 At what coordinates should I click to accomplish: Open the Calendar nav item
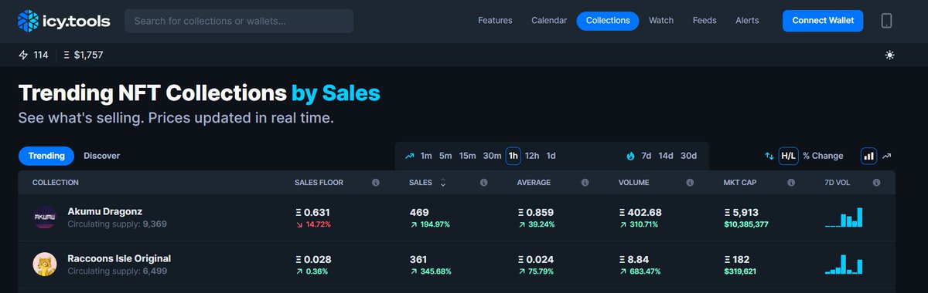coord(549,21)
